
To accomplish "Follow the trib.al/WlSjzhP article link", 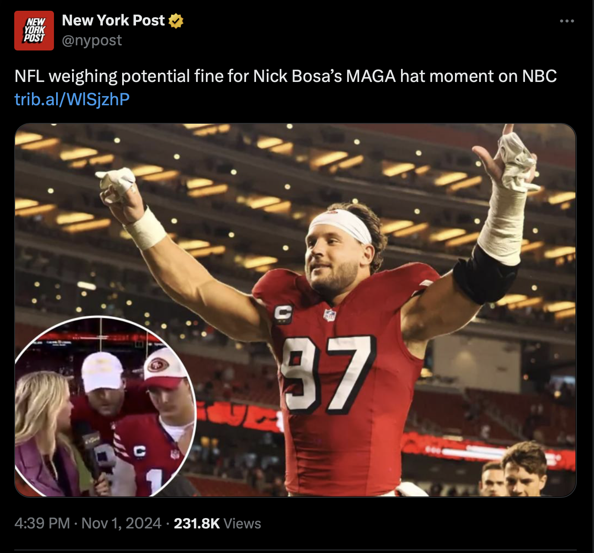I will [x=72, y=99].
